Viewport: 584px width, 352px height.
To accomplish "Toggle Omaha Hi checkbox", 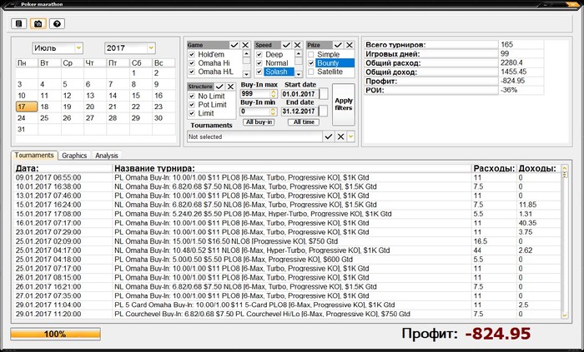I will pyautogui.click(x=192, y=63).
